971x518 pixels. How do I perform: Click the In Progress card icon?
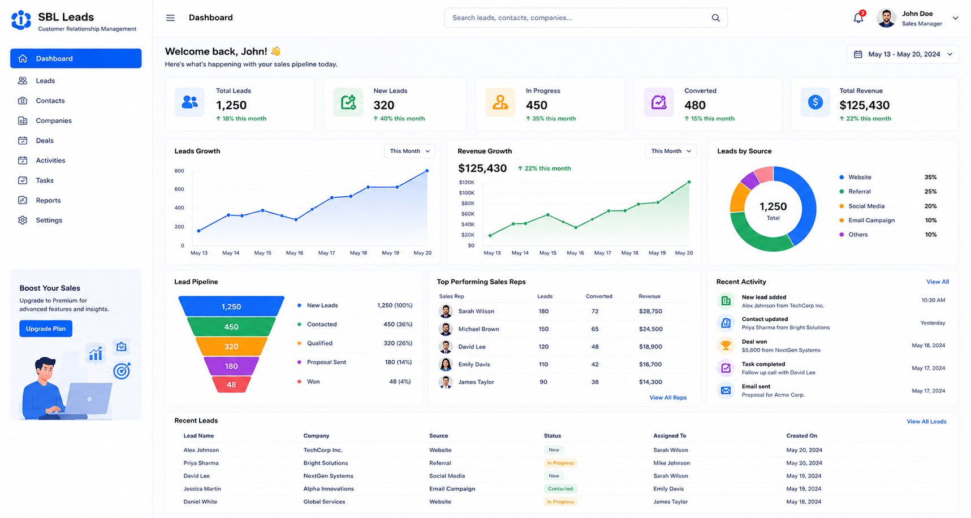500,102
